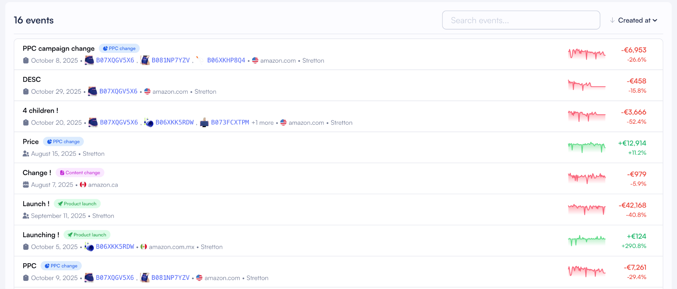
Task: Click the -€6,953 impact value
Action: (634, 50)
